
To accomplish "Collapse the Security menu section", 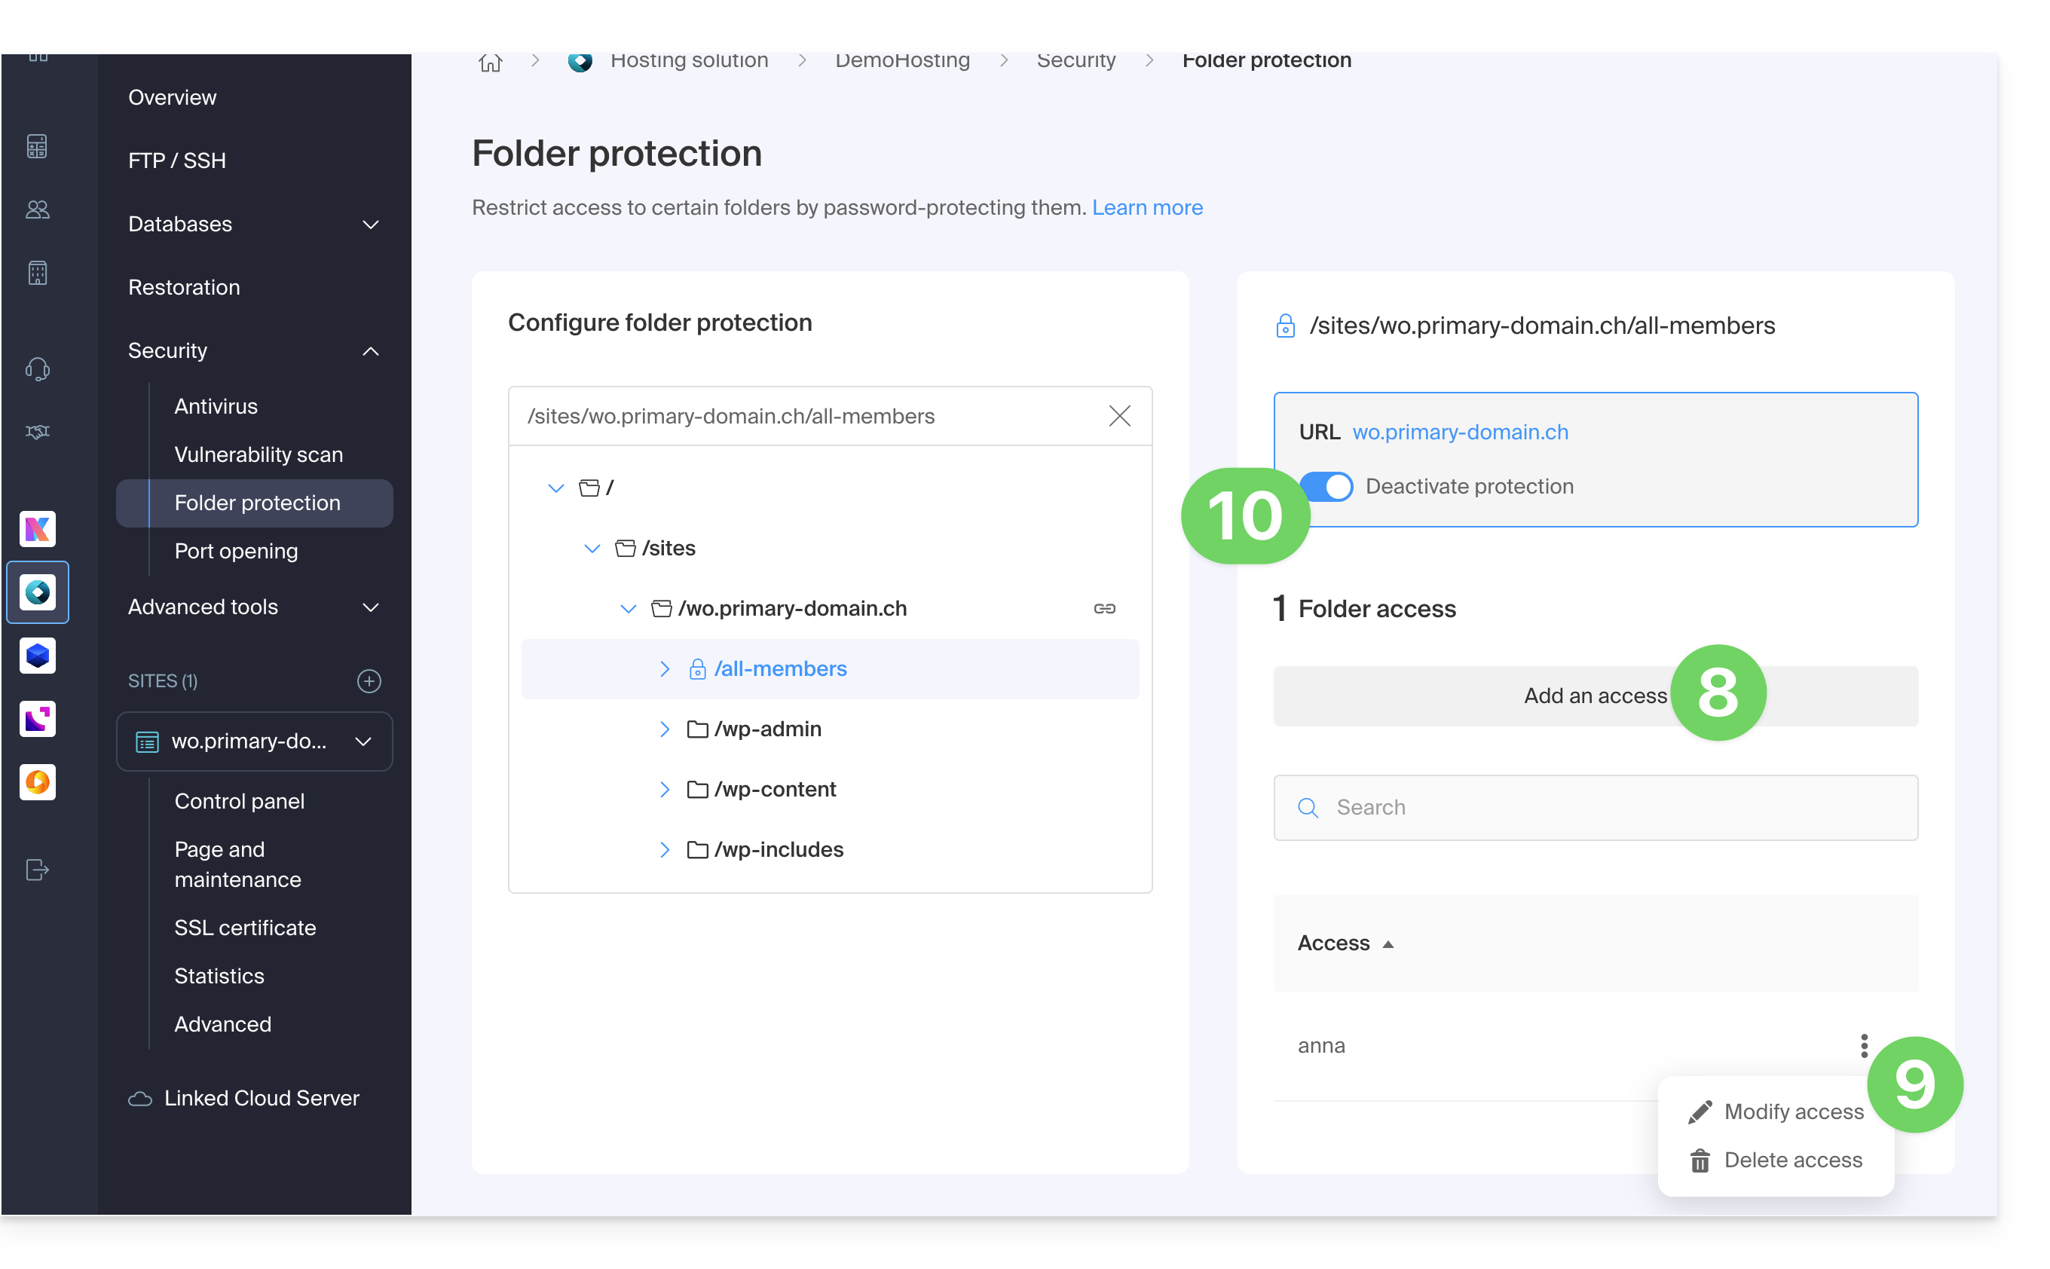I will click(x=253, y=351).
